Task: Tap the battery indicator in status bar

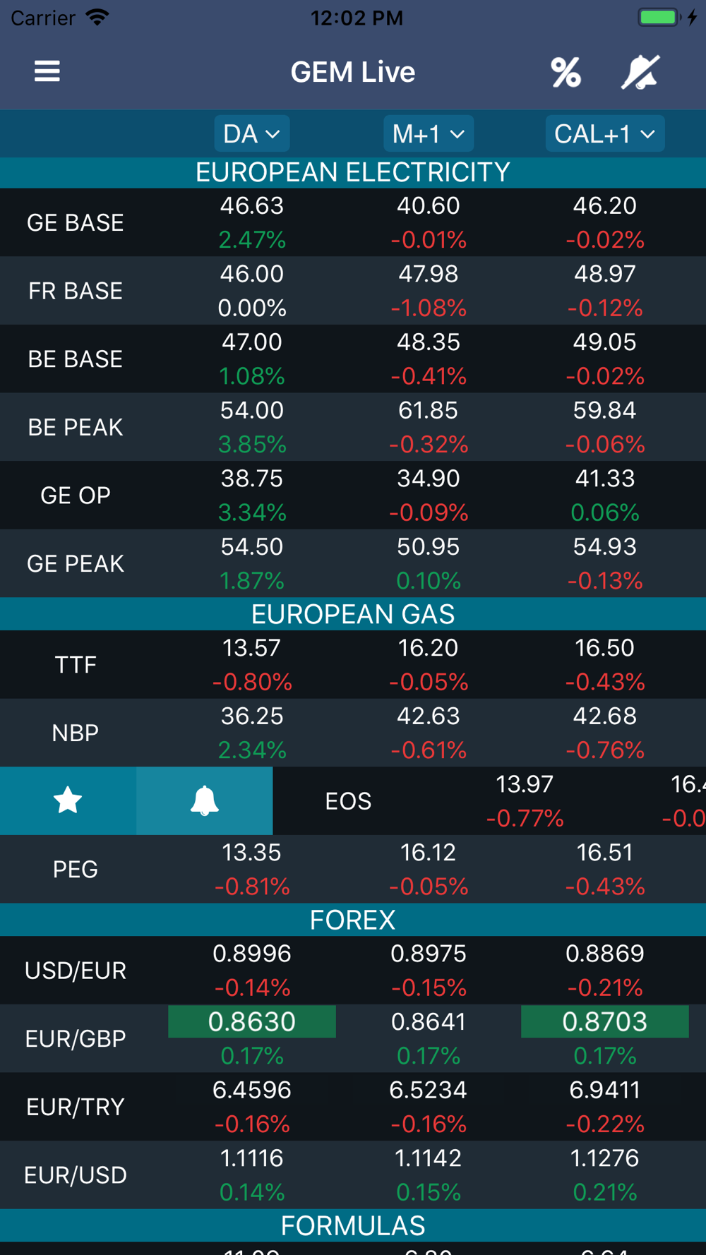Action: [659, 17]
